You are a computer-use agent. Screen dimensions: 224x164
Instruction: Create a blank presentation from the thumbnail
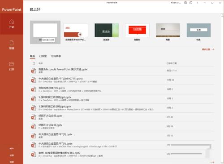point(45,32)
